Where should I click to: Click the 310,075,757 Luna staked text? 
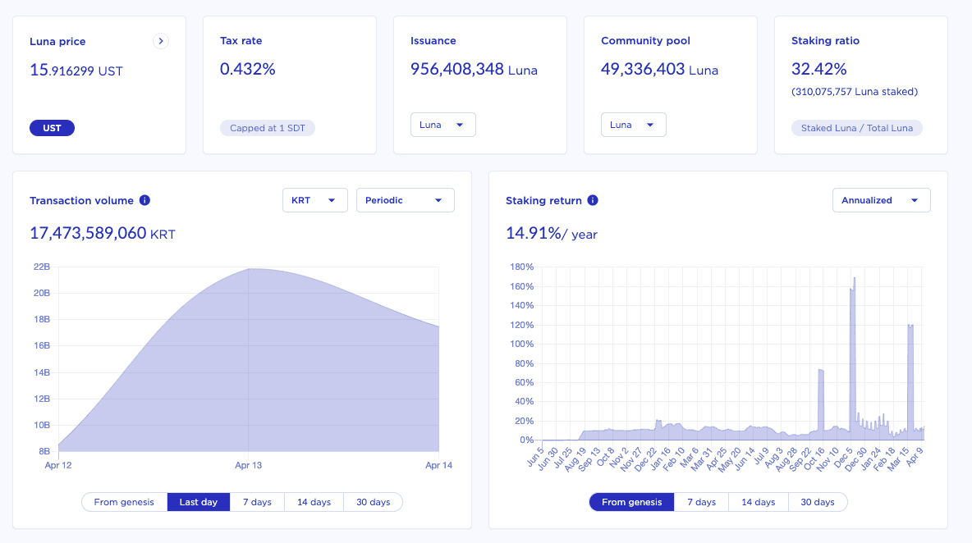pyautogui.click(x=855, y=92)
